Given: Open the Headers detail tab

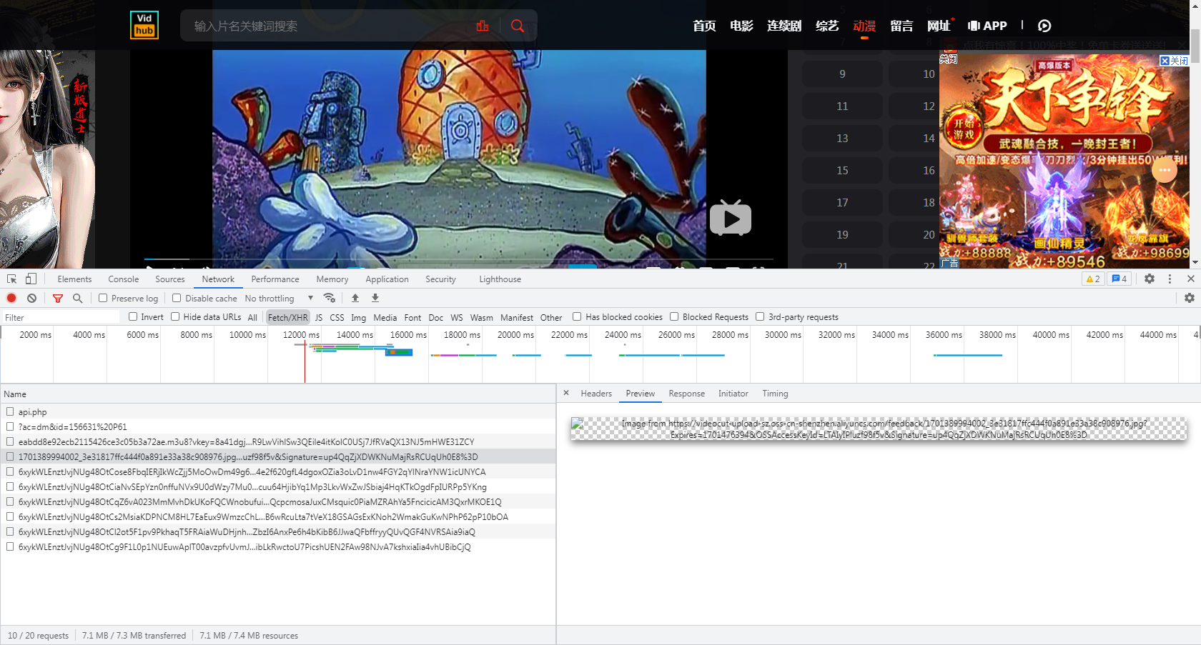Looking at the screenshot, I should tap(596, 394).
